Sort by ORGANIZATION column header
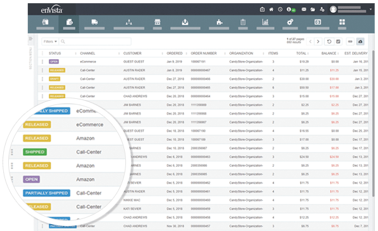Image resolution: width=378 pixels, height=231 pixels. click(x=241, y=54)
